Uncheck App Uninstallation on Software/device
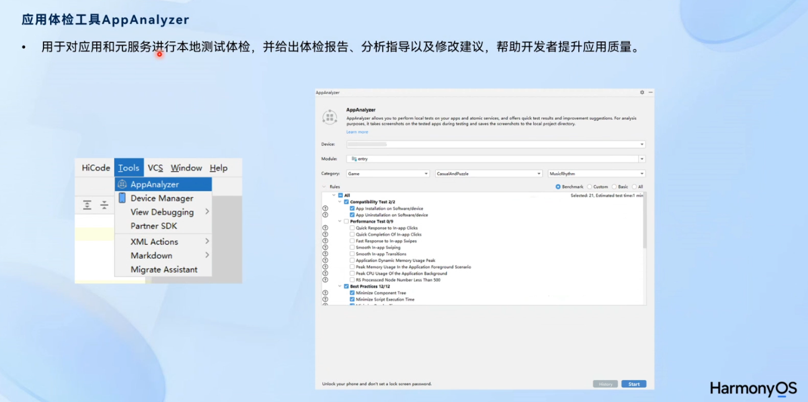Viewport: 808px width, 402px height. tap(352, 215)
